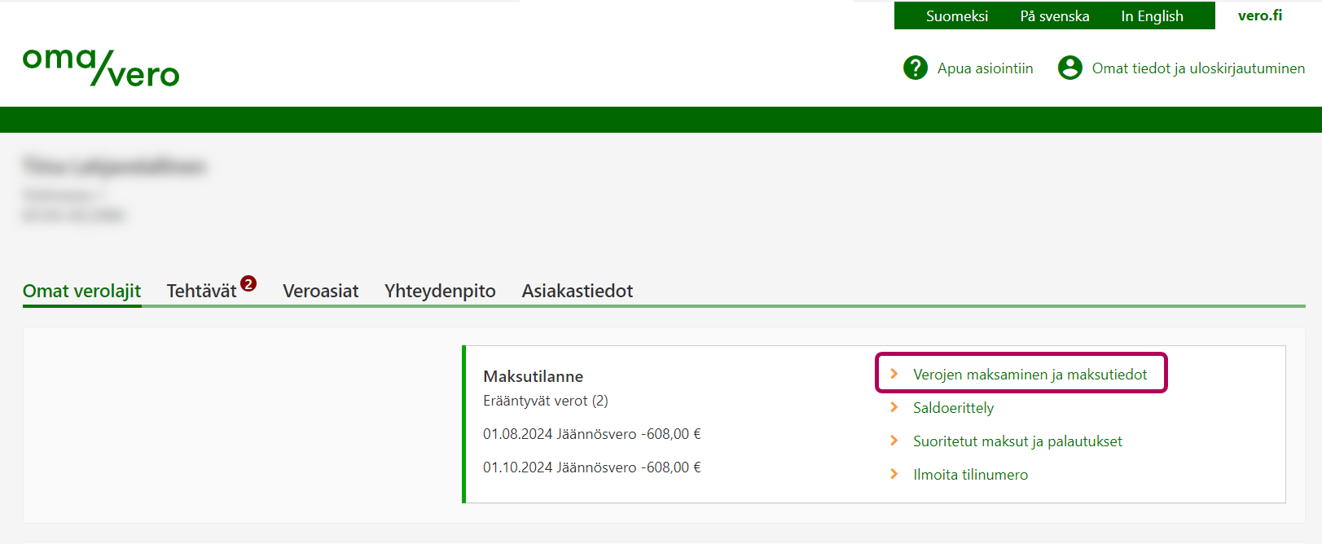This screenshot has width=1322, height=544.
Task: Switch to the Veroasiat tab
Action: 320,291
